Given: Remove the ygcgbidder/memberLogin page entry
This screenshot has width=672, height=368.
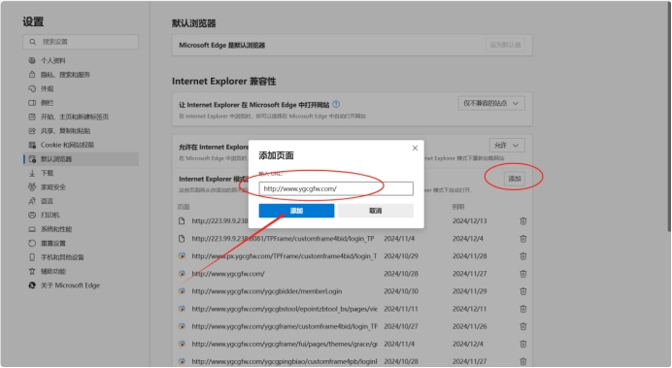Looking at the screenshot, I should click(522, 291).
